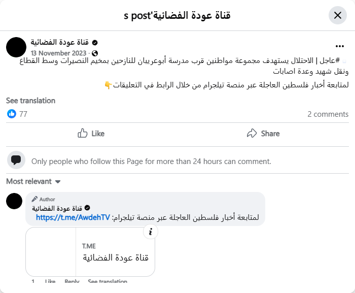View the 77 reactions list
Viewport: 355px width, 293px height.
pyautogui.click(x=23, y=114)
